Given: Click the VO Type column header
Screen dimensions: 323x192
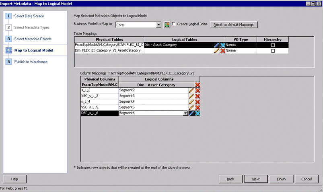Looking at the screenshot, I should click(241, 39).
